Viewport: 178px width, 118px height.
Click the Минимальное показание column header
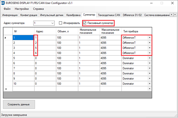[x=89, y=31]
